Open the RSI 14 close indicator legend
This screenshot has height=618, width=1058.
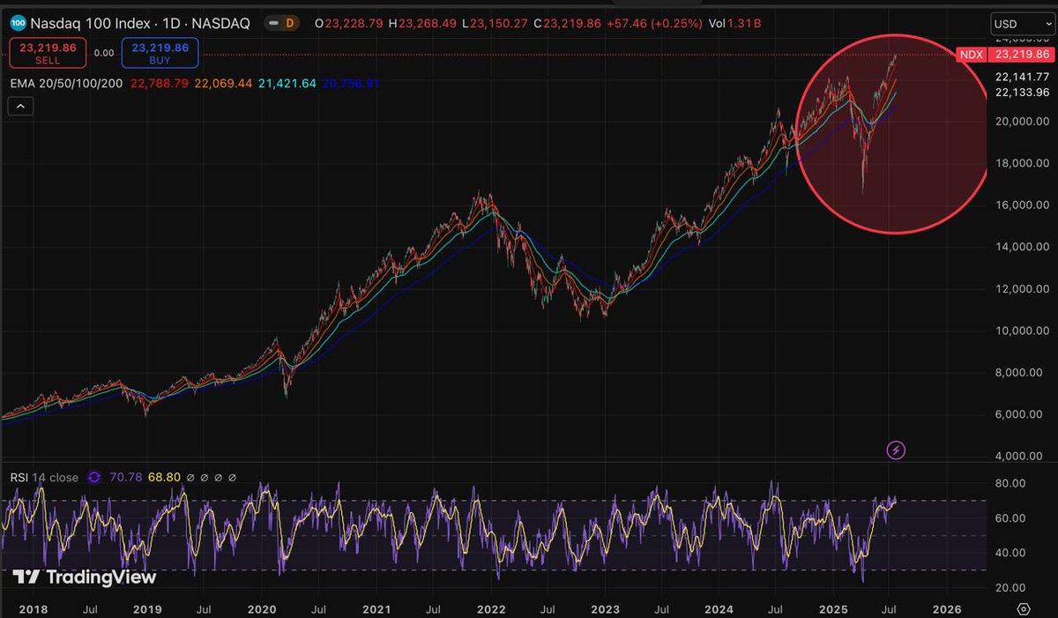click(44, 477)
